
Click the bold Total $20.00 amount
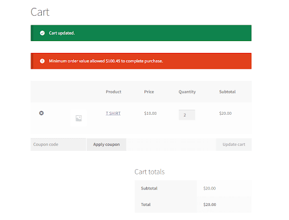click(209, 204)
